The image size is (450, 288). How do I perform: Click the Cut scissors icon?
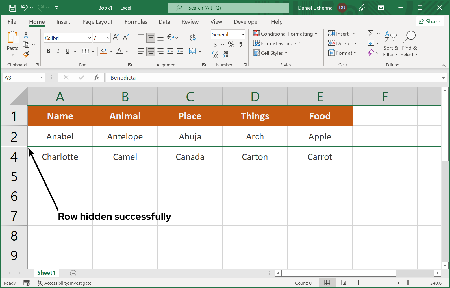point(26,34)
